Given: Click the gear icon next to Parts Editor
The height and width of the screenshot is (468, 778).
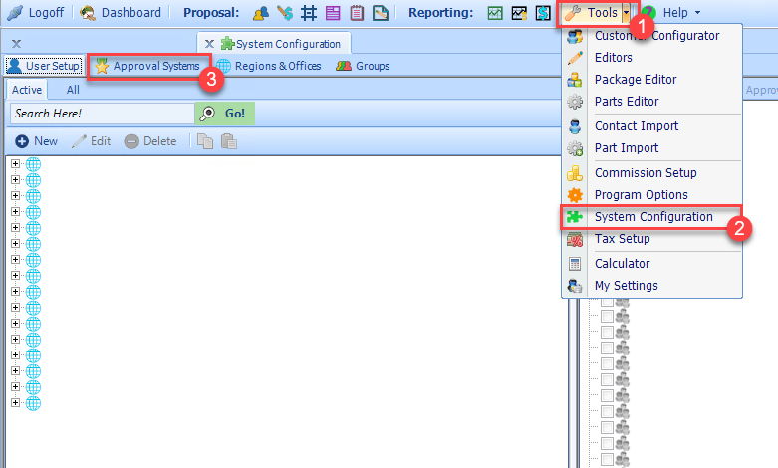Looking at the screenshot, I should pyautogui.click(x=575, y=102).
